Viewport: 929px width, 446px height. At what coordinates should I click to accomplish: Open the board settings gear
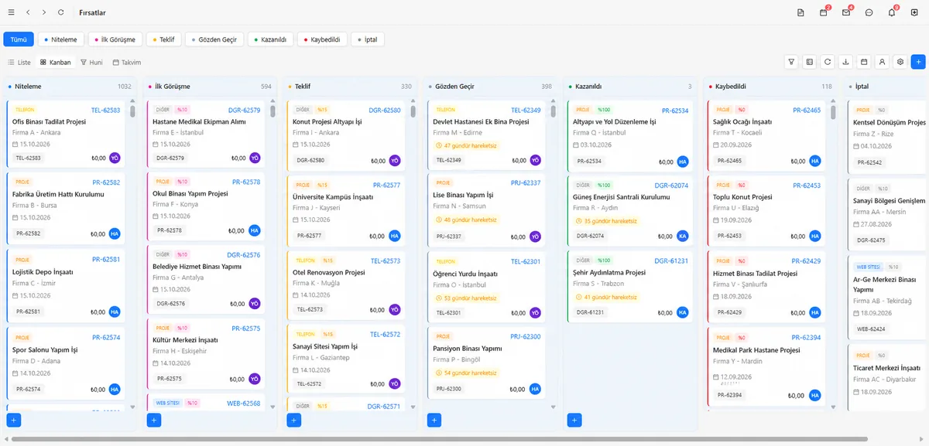tap(900, 62)
